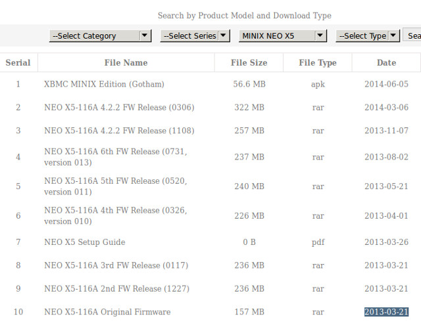Viewport: 421px width, 327px height.
Task: Click the date 2013-11-07
Action: click(x=386, y=131)
